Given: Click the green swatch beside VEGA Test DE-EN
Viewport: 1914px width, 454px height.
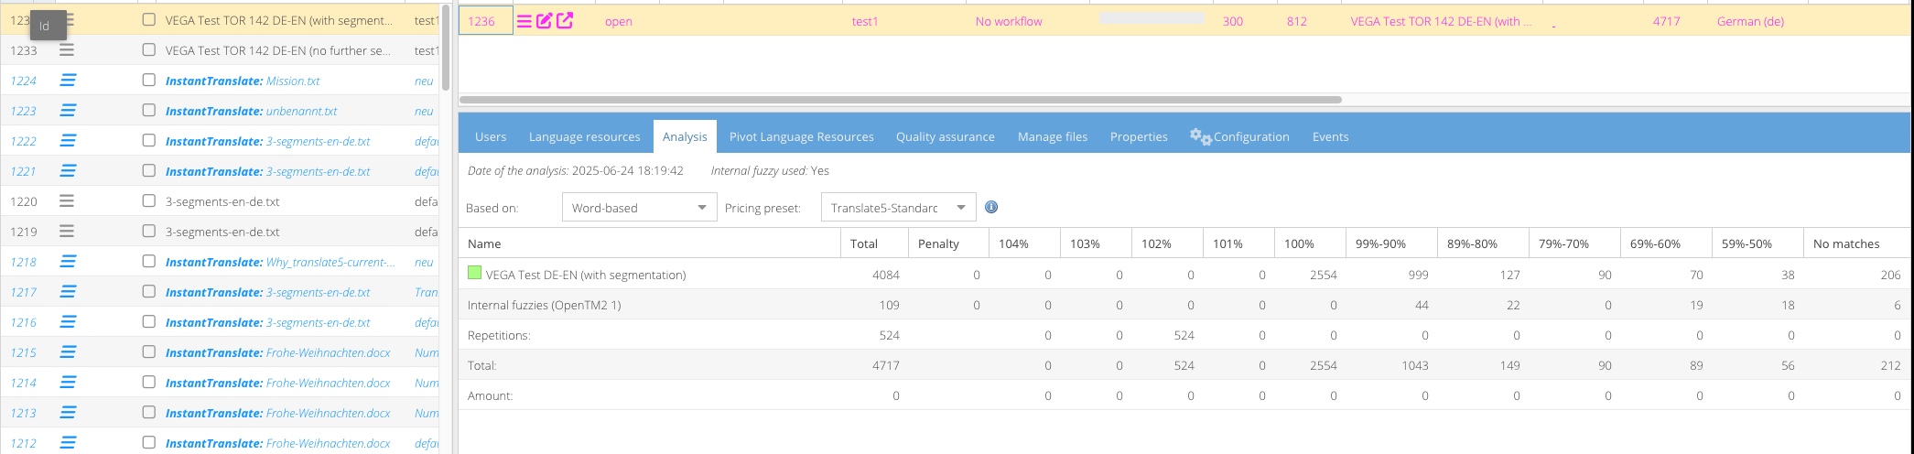Looking at the screenshot, I should click(474, 273).
